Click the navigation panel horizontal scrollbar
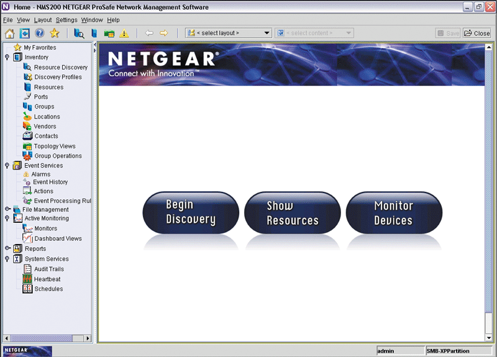 [x=43, y=338]
